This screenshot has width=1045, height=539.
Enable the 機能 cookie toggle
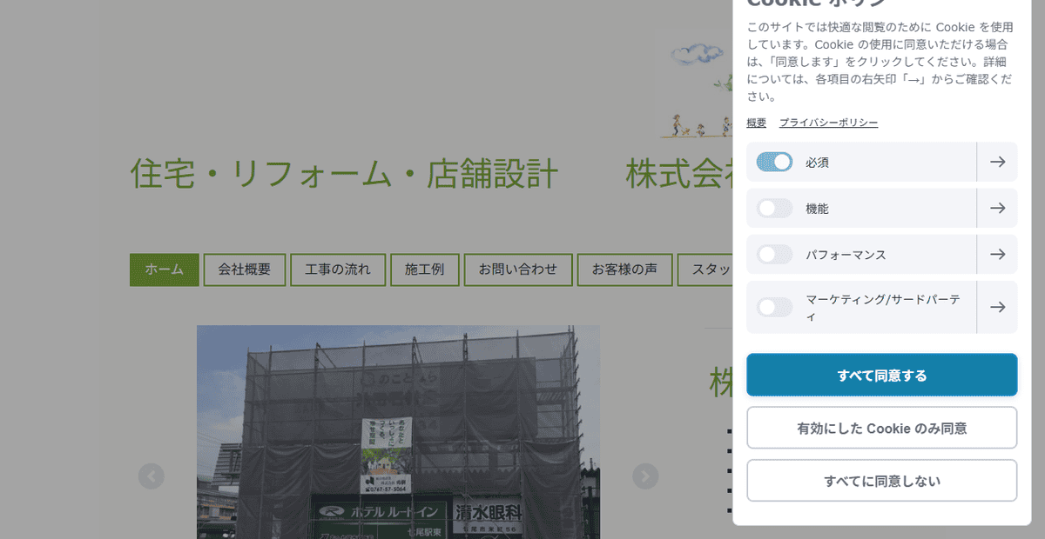pos(772,208)
